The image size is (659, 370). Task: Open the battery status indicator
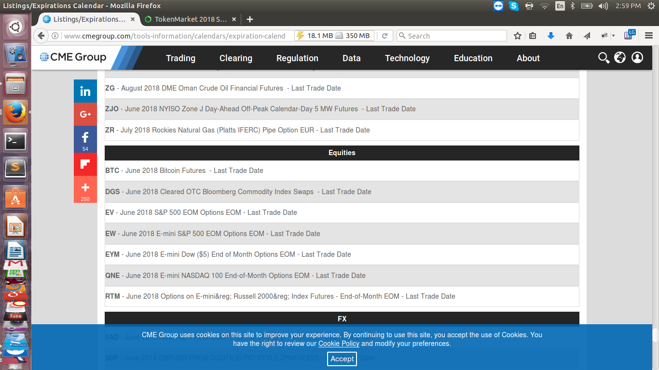click(x=587, y=6)
